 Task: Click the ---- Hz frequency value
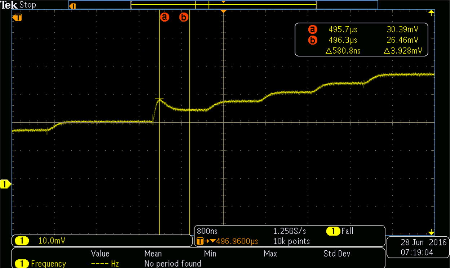coord(104,264)
